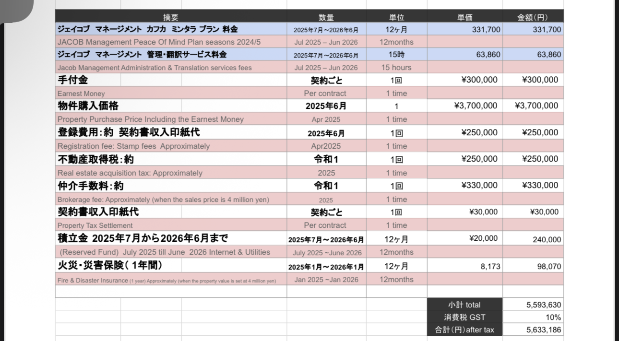The width and height of the screenshot is (619, 341).
Task: Select the 管理・翻訳サービス料金 description cell
Action: (x=171, y=55)
